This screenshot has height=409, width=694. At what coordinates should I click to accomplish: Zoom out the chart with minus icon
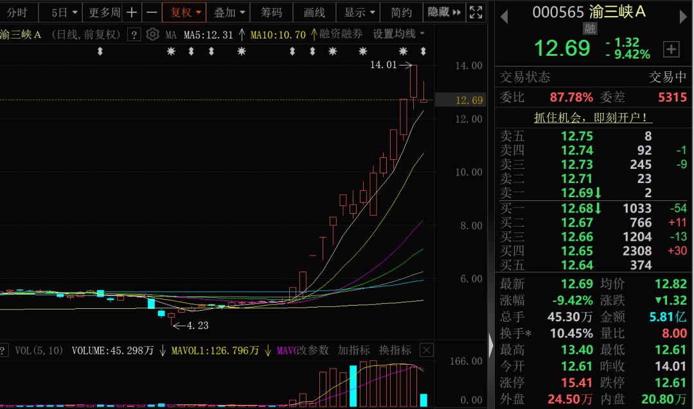pyautogui.click(x=151, y=12)
